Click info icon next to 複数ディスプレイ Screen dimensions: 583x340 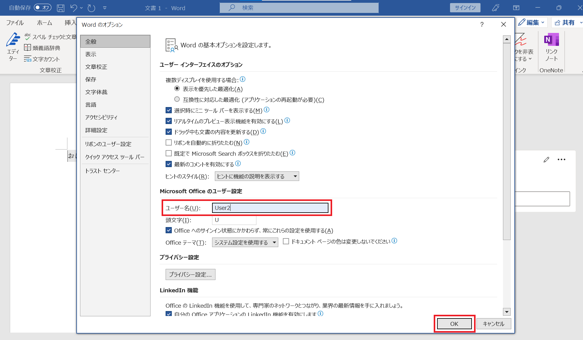[x=243, y=79]
